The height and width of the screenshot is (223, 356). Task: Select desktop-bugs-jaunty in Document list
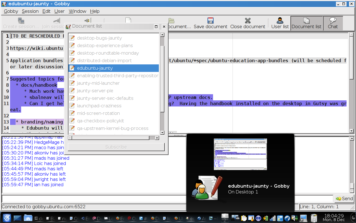[x=113, y=38]
